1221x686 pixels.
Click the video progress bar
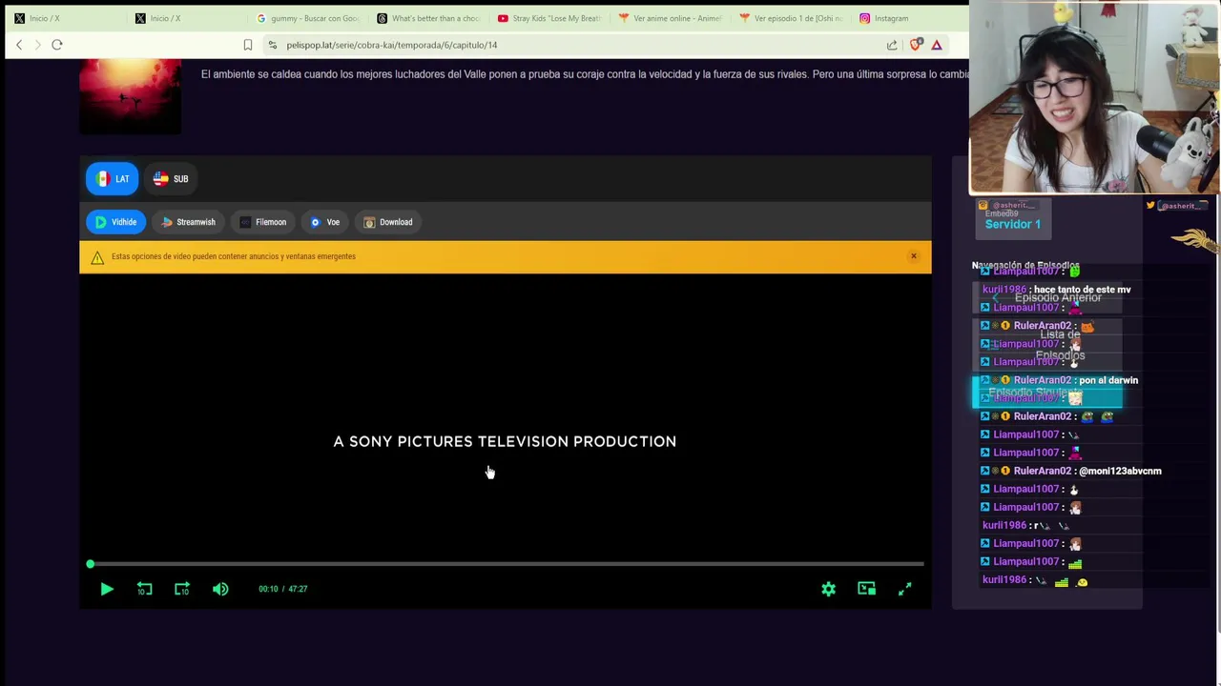point(506,564)
